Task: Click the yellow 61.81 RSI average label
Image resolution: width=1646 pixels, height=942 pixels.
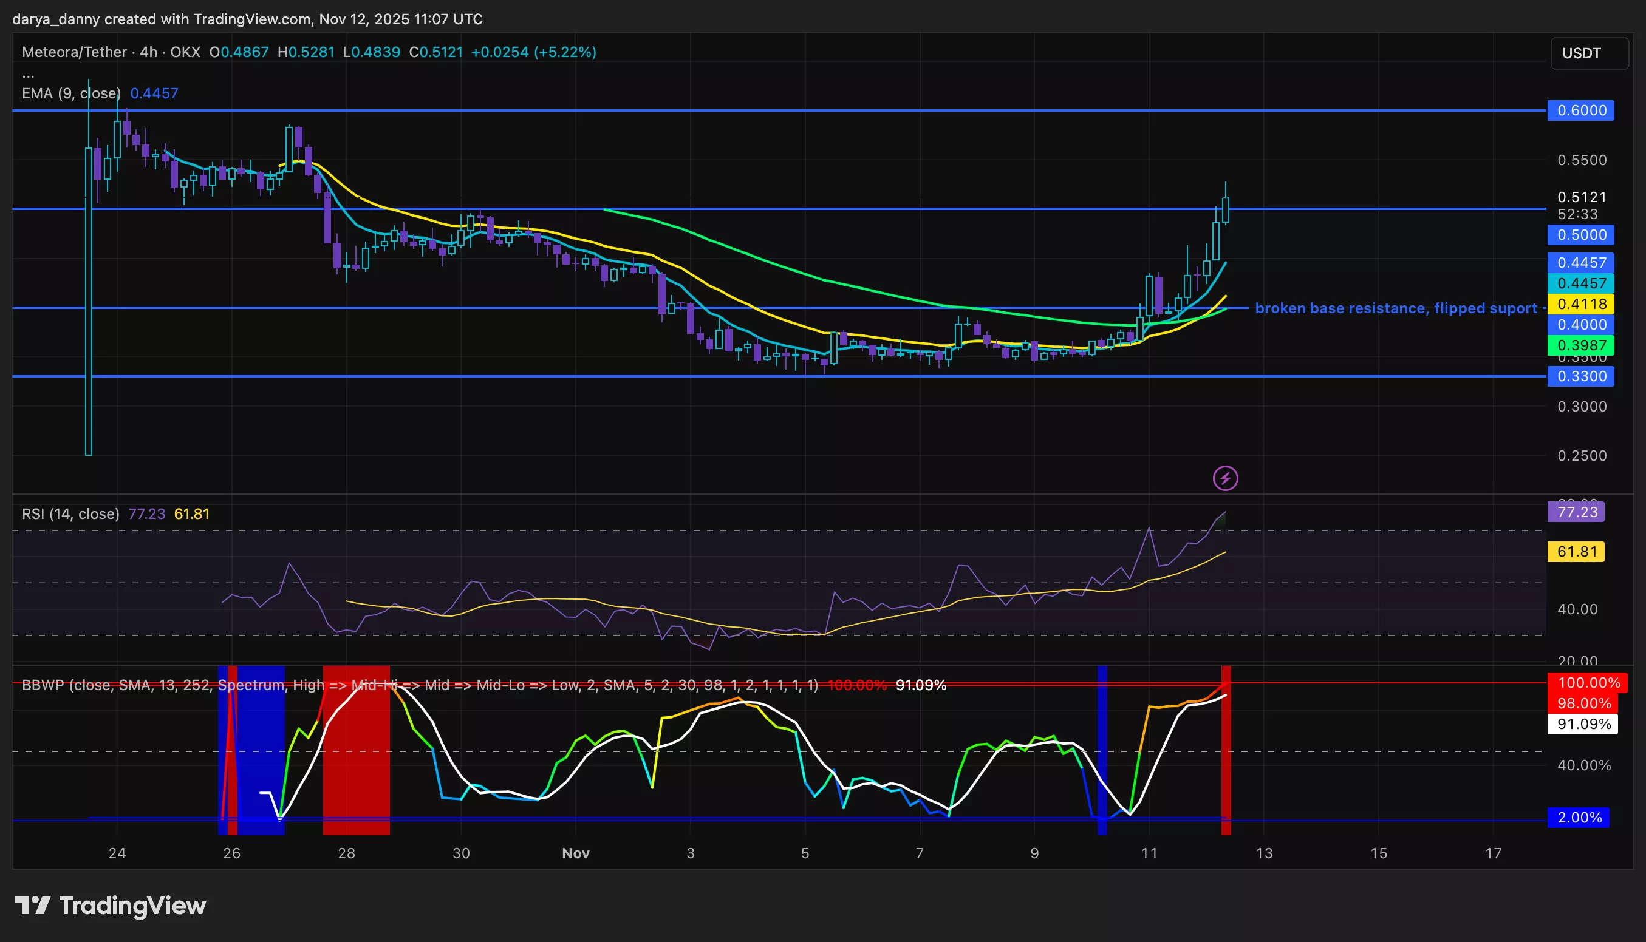Action: click(1576, 552)
